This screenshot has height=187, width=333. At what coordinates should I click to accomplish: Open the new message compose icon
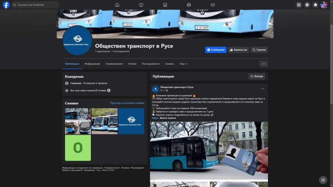click(323, 180)
